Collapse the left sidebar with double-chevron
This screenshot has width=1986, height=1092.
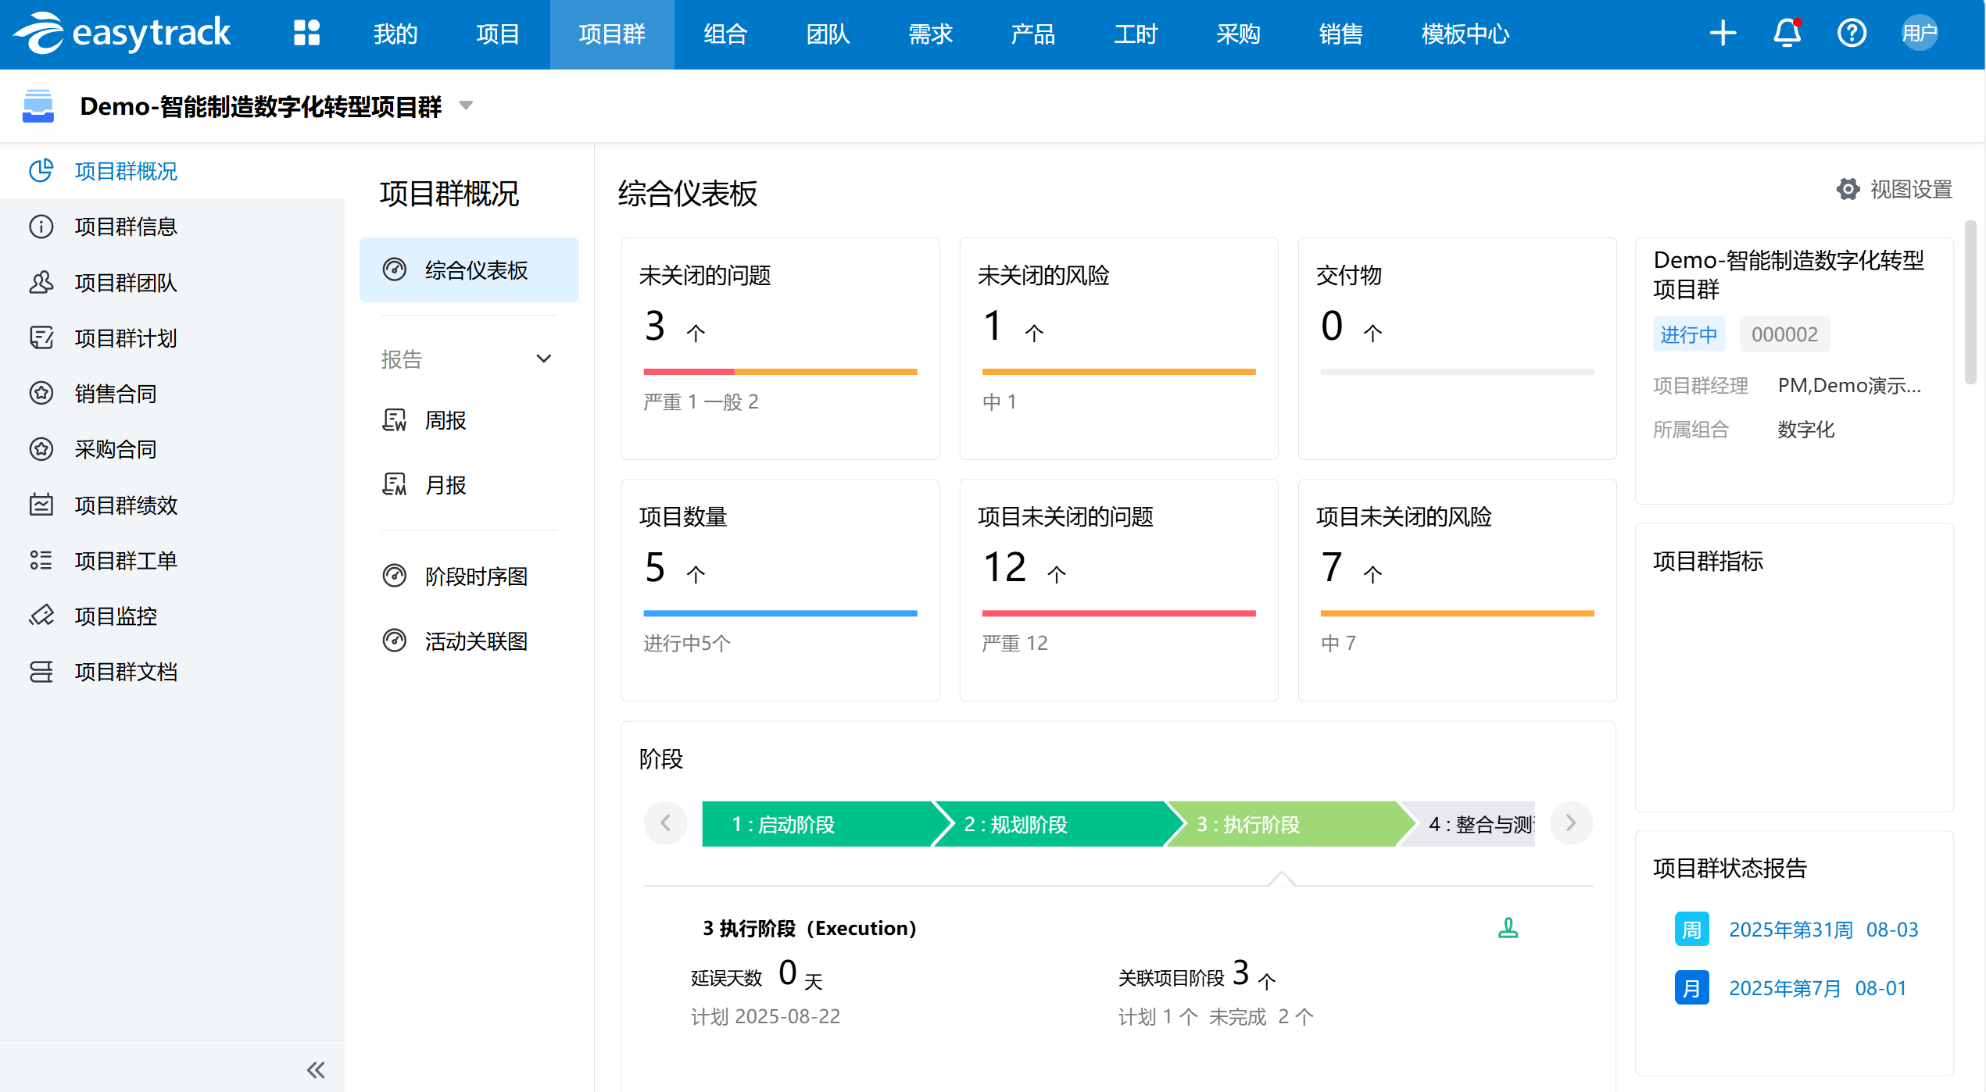point(316,1069)
